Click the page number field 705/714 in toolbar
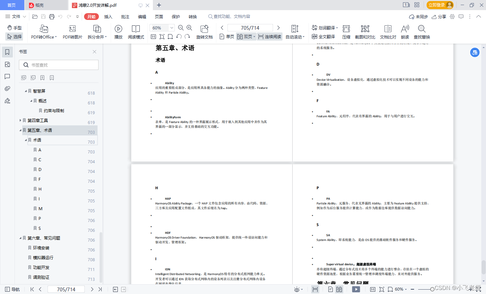The width and height of the screenshot is (486, 294). tap(250, 28)
